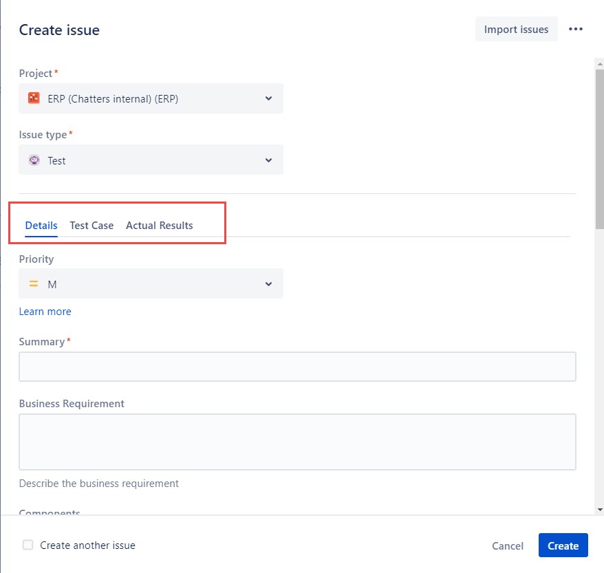Viewport: 604px width, 573px height.
Task: Expand the Project dropdown chevron
Action: pyautogui.click(x=268, y=98)
